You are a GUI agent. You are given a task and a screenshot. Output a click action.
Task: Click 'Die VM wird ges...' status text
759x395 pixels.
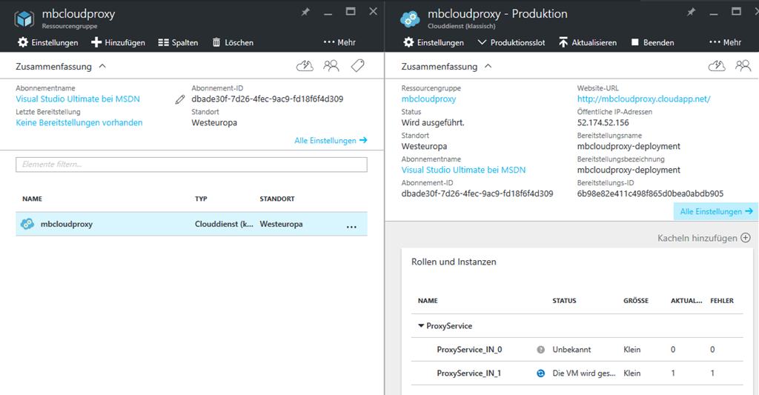point(584,374)
